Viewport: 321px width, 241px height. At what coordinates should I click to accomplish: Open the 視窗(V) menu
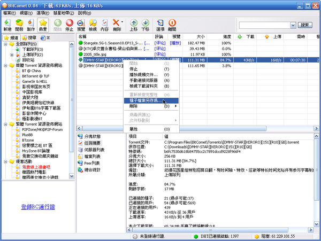(26, 13)
